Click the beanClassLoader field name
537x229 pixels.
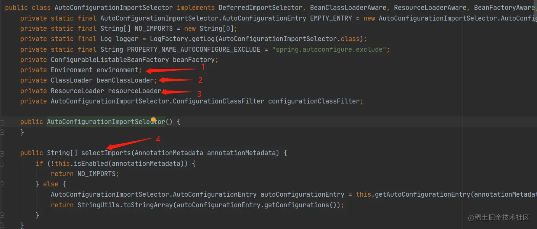125,80
